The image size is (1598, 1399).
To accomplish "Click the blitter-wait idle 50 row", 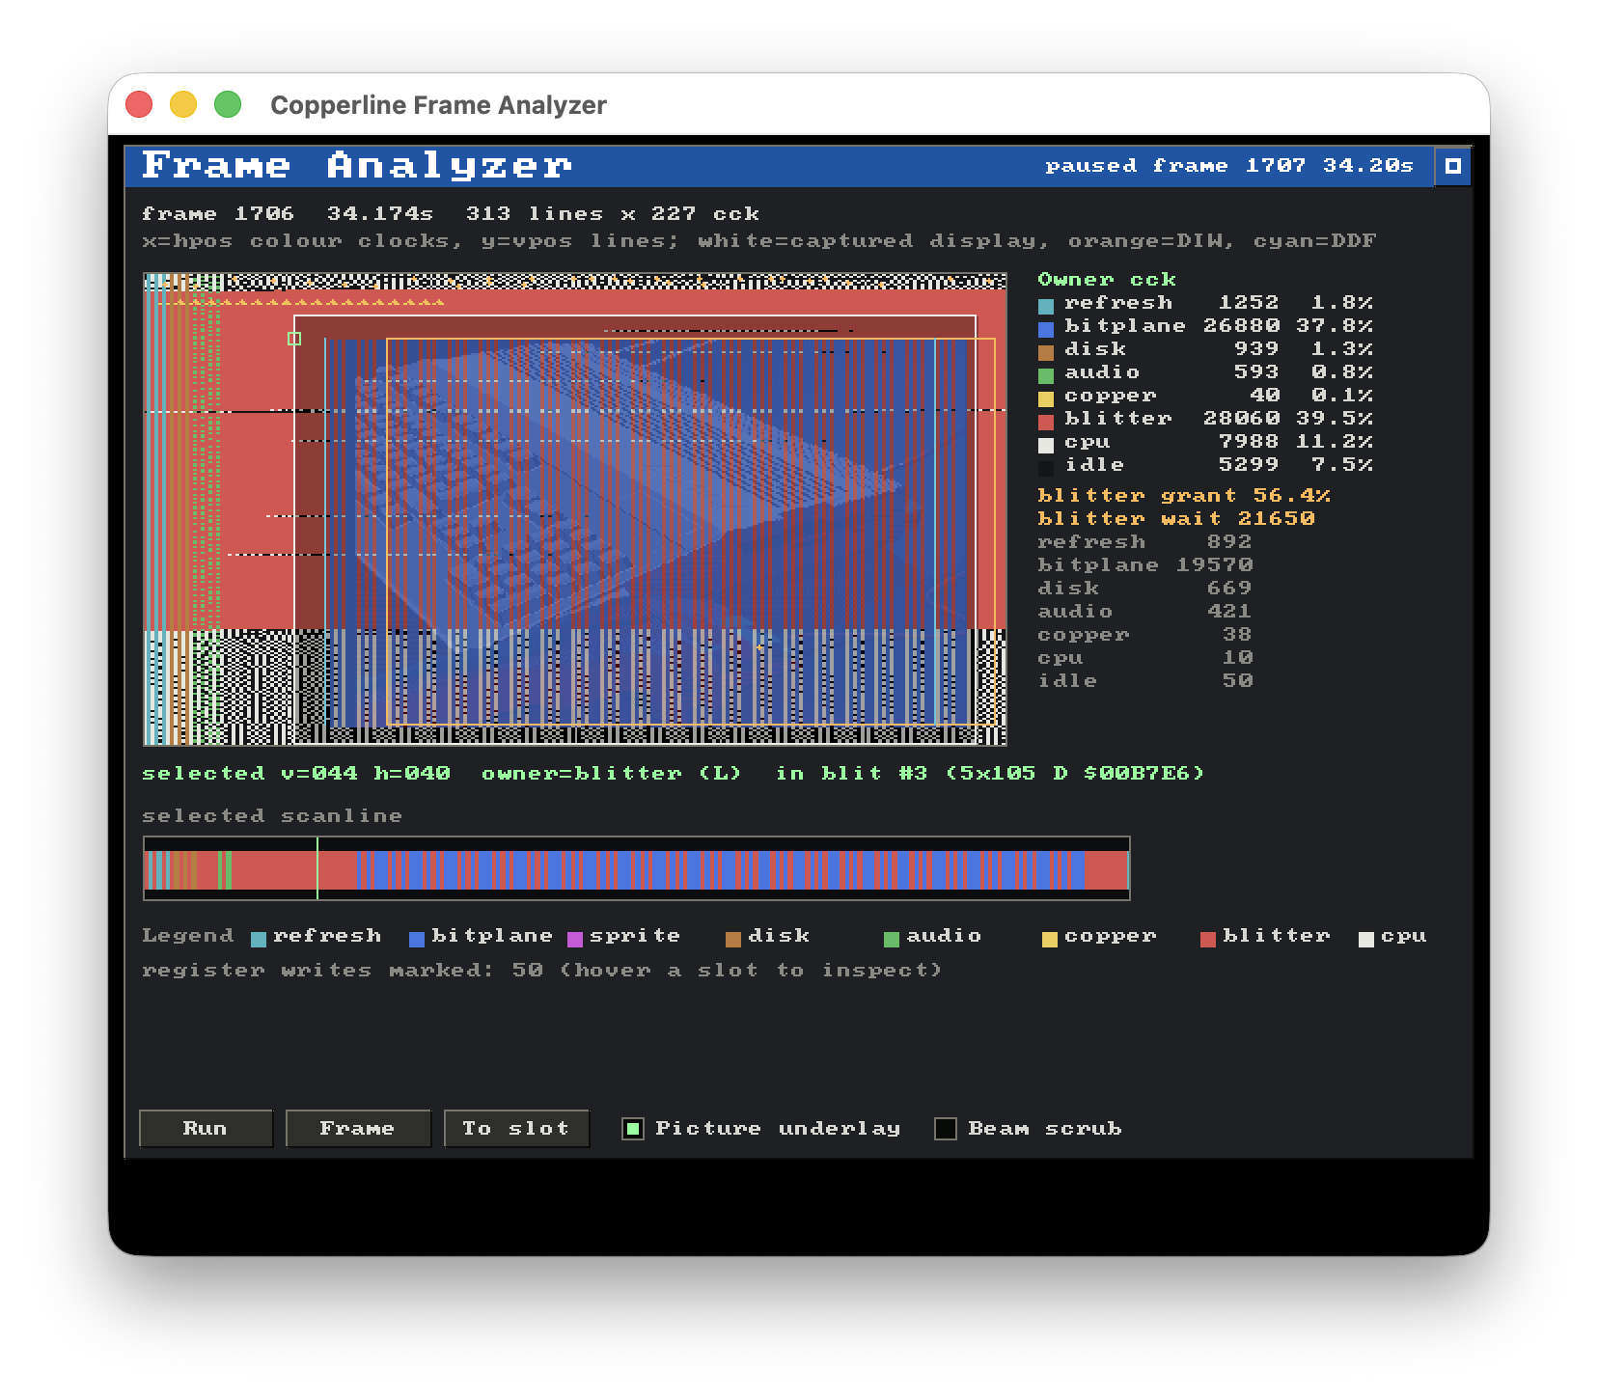I will pyautogui.click(x=1145, y=680).
